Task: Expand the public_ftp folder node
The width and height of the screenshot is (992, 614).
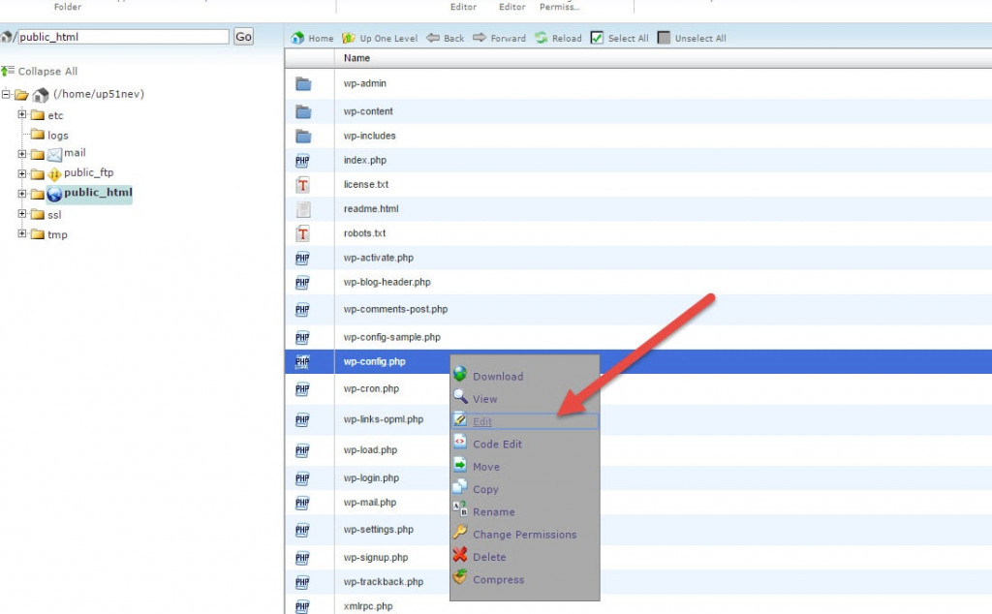Action: tap(22, 173)
